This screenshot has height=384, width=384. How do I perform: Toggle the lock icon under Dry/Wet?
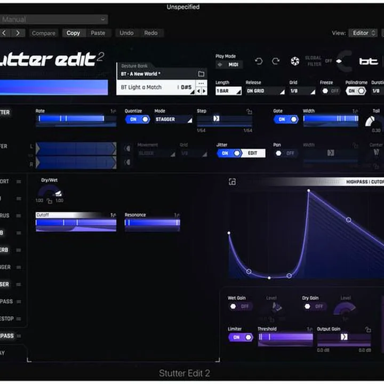(50, 201)
